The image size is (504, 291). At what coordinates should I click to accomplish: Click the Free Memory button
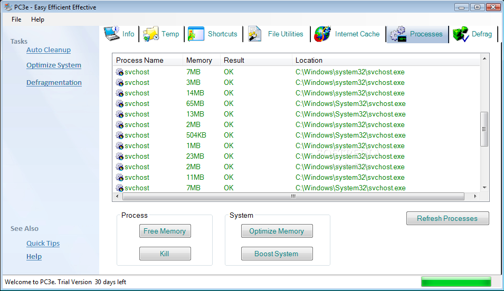pyautogui.click(x=165, y=231)
